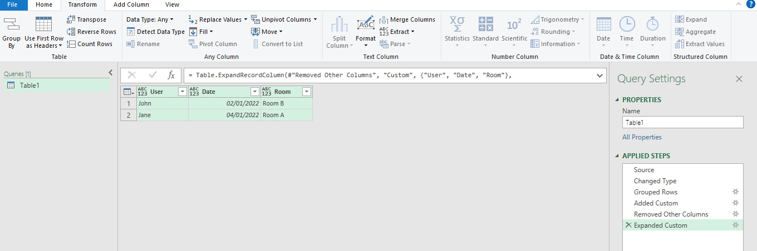
Task: Click the Rename column button
Action: pyautogui.click(x=143, y=44)
